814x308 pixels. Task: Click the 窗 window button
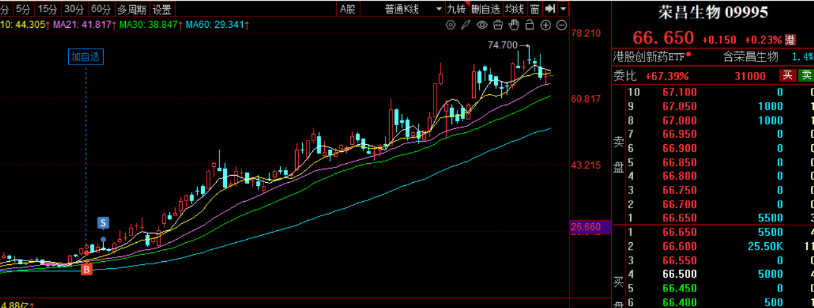coord(535,9)
